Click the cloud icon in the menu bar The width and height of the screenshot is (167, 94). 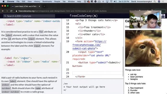[99, 1]
